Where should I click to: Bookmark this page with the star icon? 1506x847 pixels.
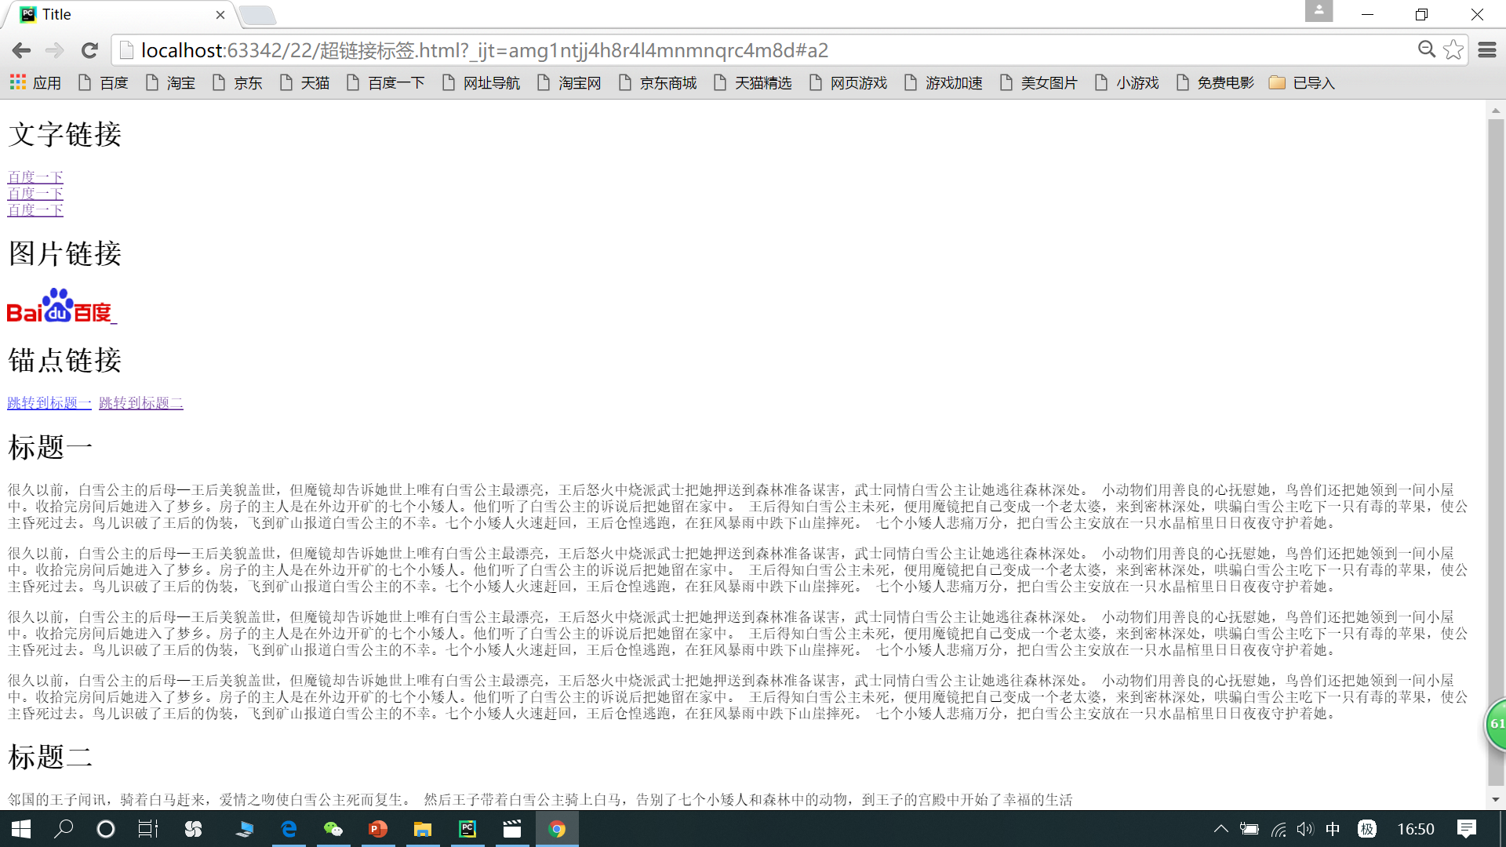pyautogui.click(x=1453, y=50)
